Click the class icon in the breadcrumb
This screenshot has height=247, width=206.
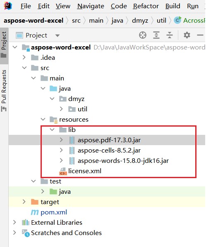tap(177, 20)
